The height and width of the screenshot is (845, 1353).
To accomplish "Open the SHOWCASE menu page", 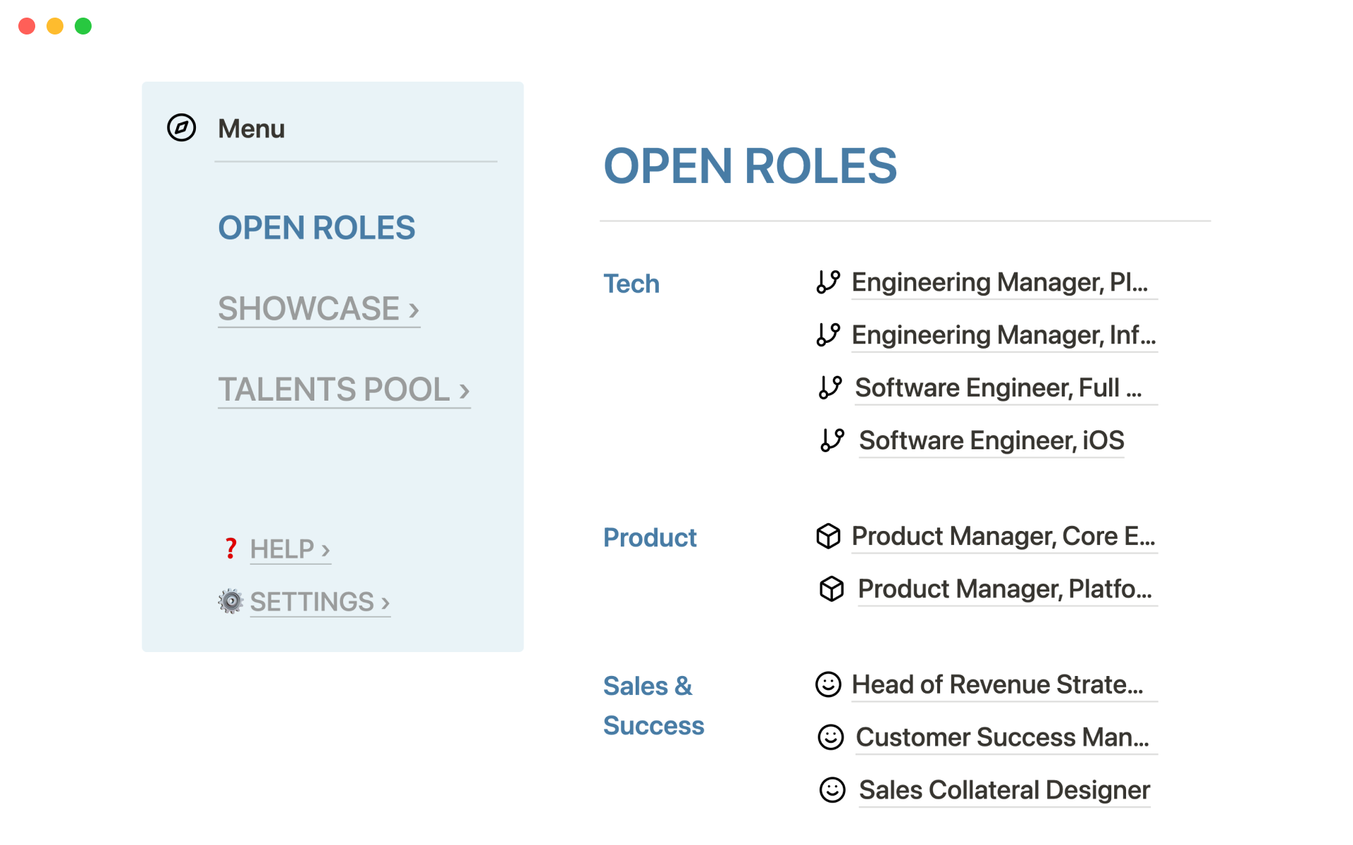I will pyautogui.click(x=319, y=308).
